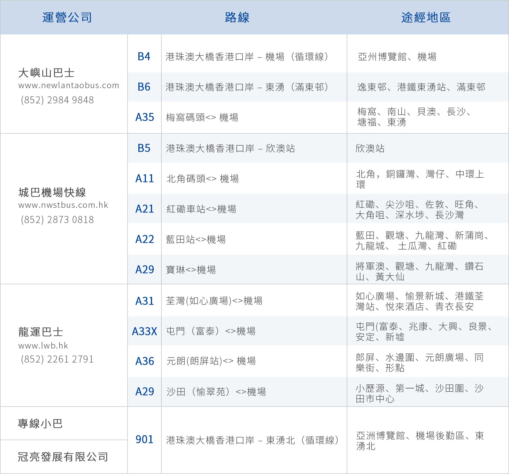Click route number 901

coord(144,440)
